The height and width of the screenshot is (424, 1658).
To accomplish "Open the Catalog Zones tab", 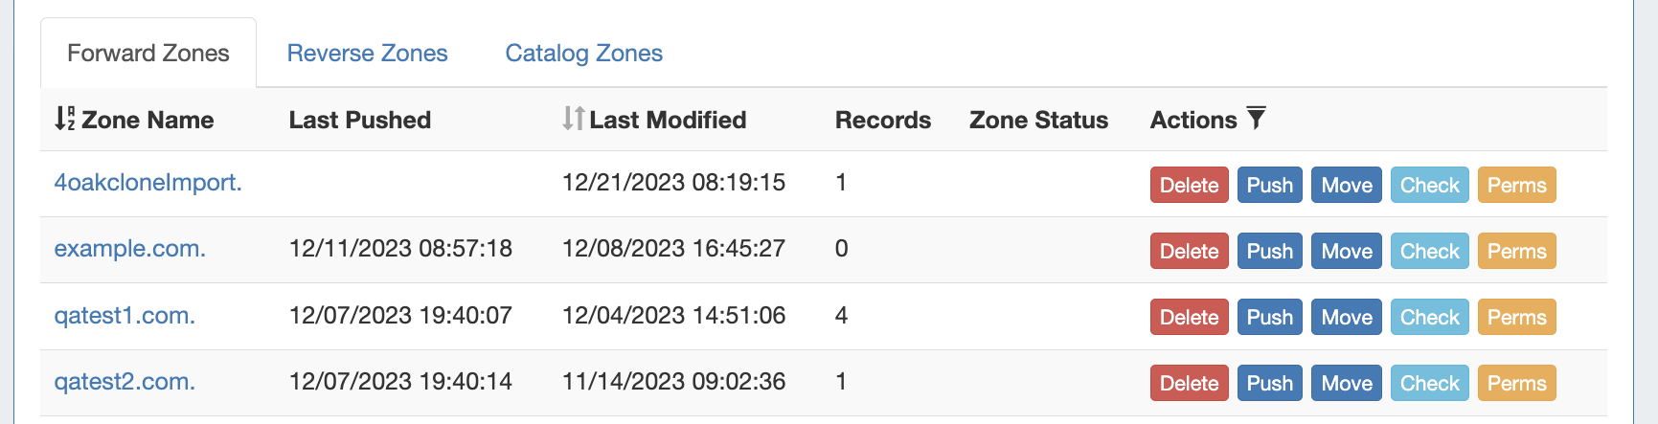I will pos(583,53).
